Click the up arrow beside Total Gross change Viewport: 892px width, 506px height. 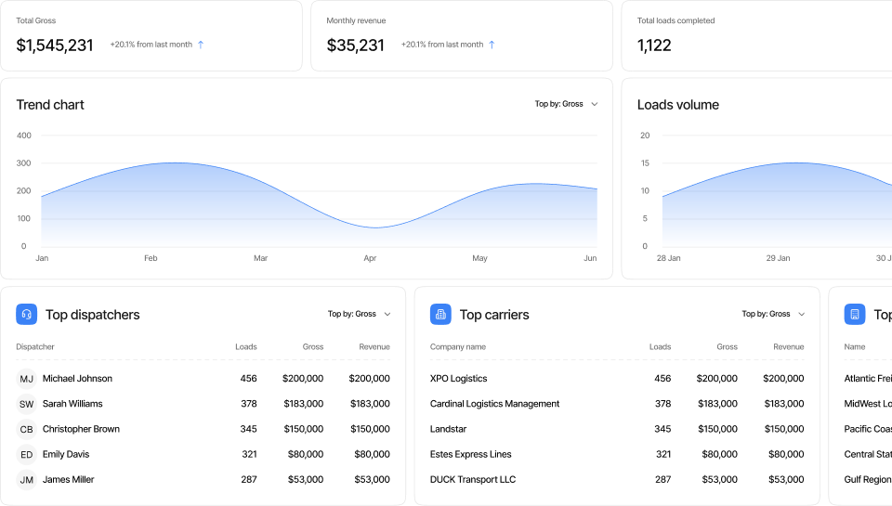coord(201,45)
